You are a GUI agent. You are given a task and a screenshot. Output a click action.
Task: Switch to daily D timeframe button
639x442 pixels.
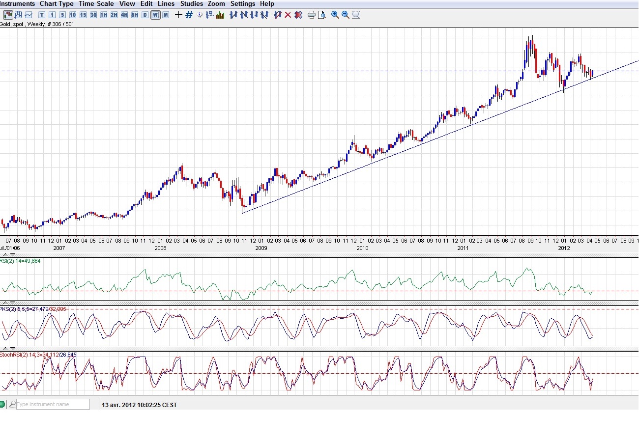pyautogui.click(x=145, y=15)
